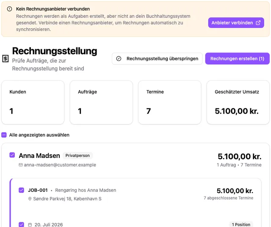This screenshot has height=227, width=271.
Task: Click the location pin icon by Søndre Parkvej
Action: 30,199
